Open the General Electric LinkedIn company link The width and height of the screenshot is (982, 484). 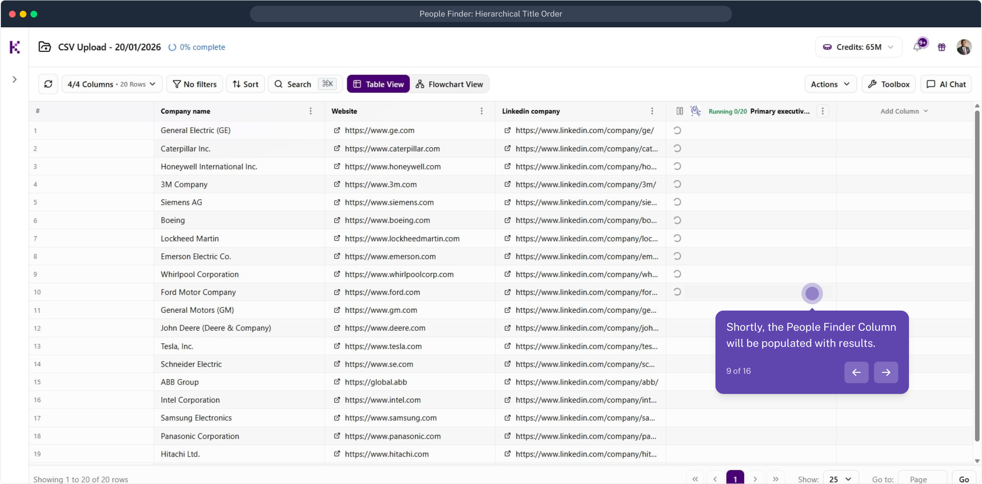(x=585, y=130)
